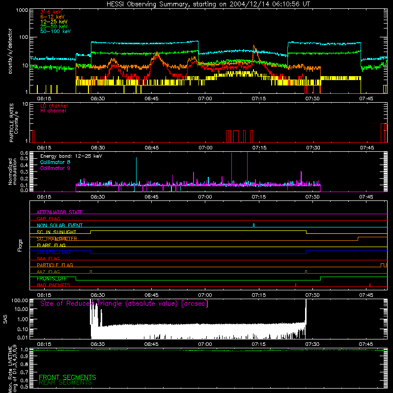Image resolution: width=393 pixels, height=393 pixels.
Task: Click the GAP_FLAG label
Action: [48, 219]
